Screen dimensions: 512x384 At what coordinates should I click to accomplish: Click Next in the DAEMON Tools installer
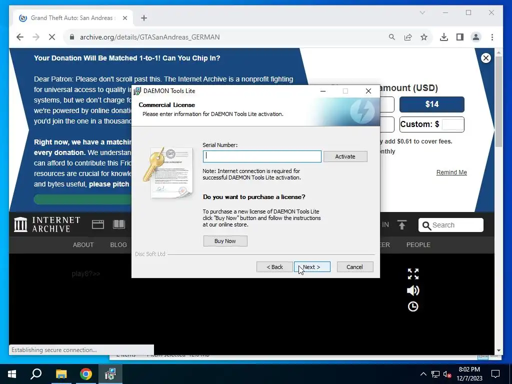pos(312,267)
